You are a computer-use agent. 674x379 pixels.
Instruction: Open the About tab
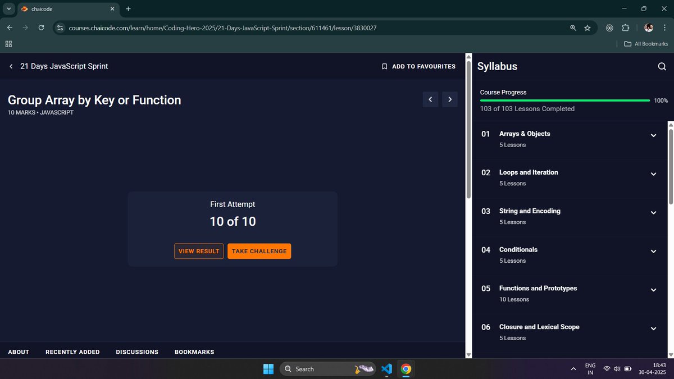click(19, 352)
